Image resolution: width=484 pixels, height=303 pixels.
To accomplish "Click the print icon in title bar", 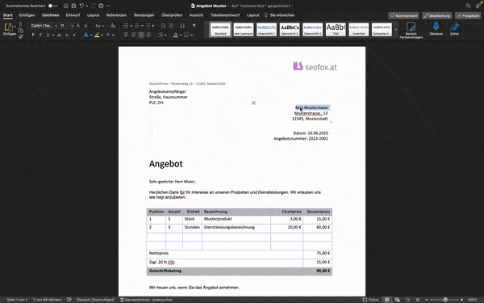I will (x=101, y=6).
